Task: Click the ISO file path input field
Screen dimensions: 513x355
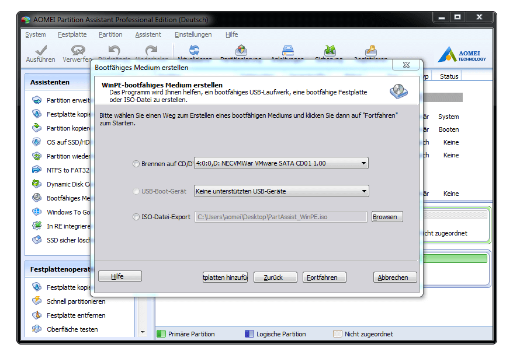Action: tap(281, 217)
